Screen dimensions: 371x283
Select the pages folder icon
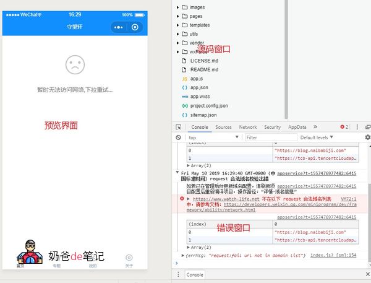tap(184, 16)
